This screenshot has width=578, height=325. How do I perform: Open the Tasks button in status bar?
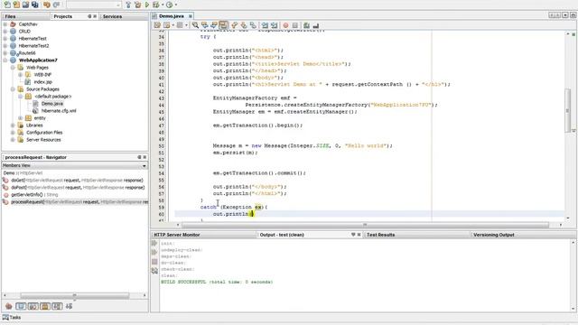[12, 317]
